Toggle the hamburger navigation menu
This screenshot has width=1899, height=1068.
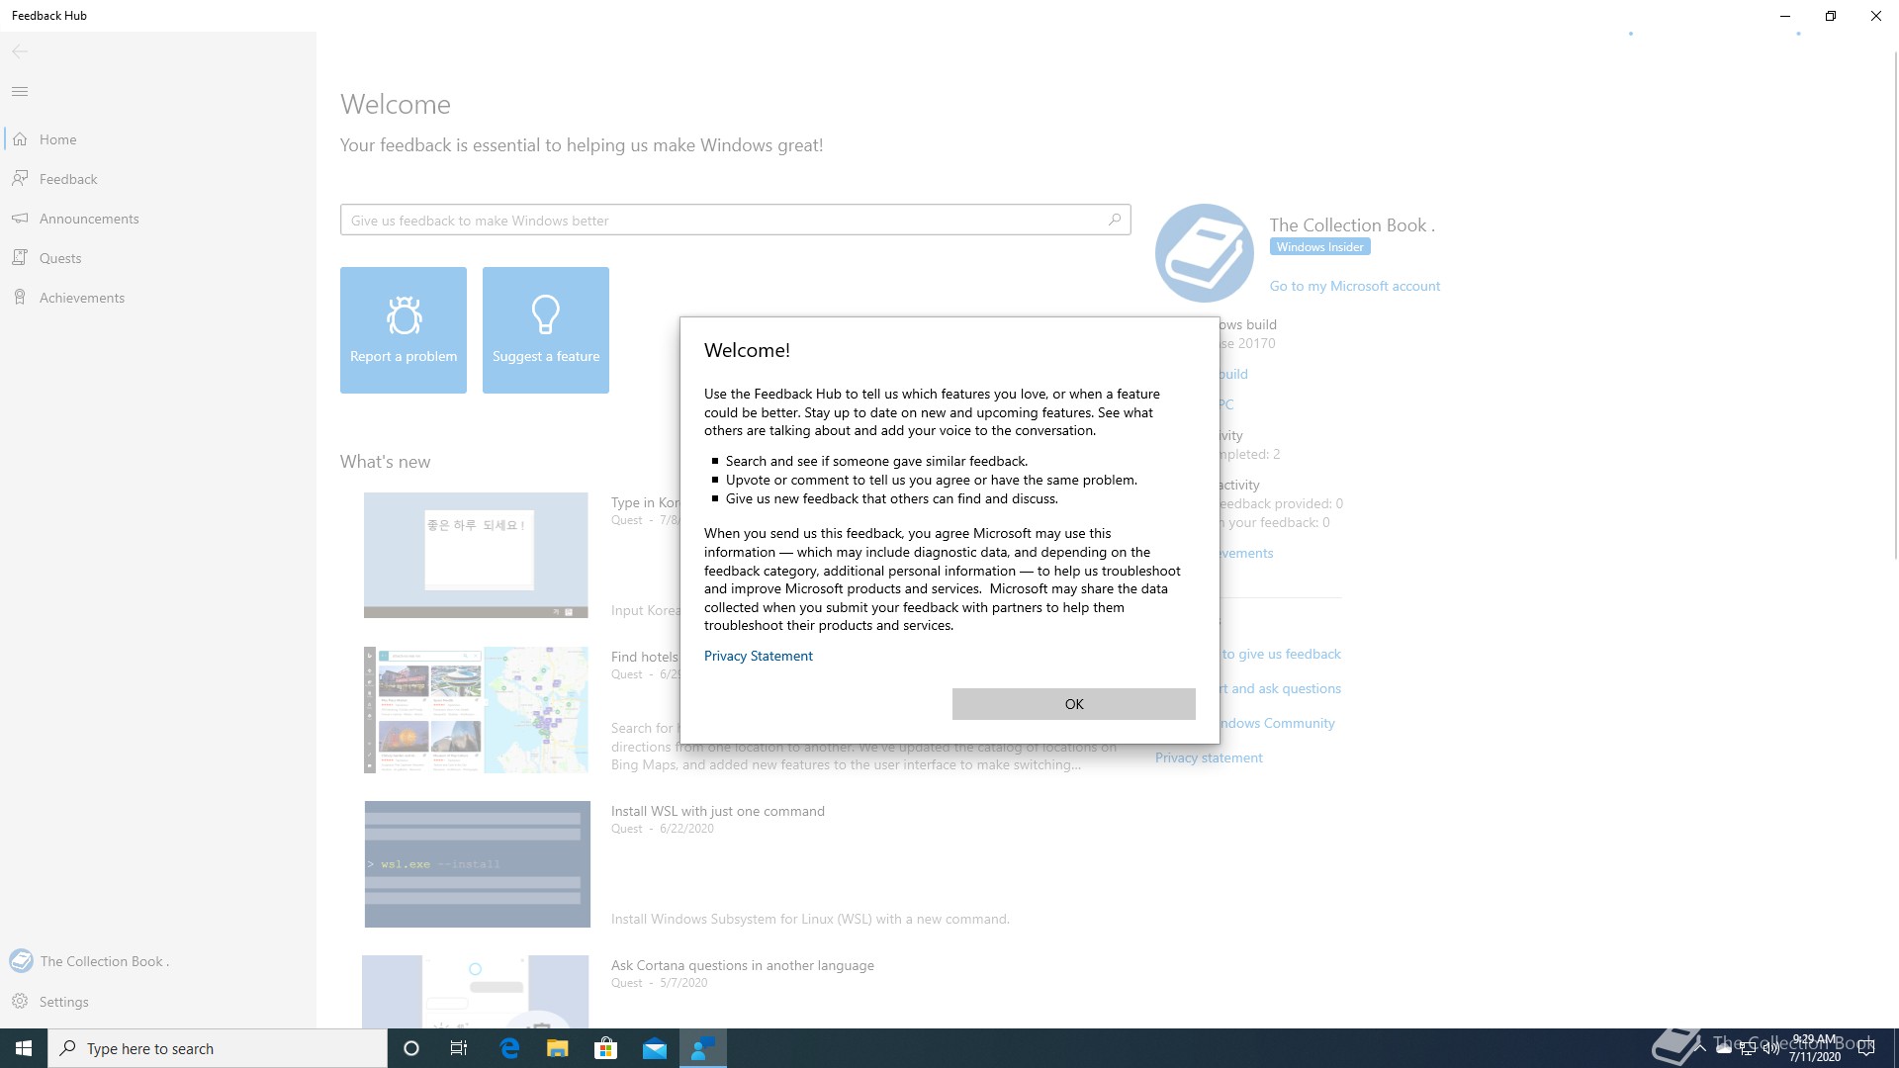20,92
